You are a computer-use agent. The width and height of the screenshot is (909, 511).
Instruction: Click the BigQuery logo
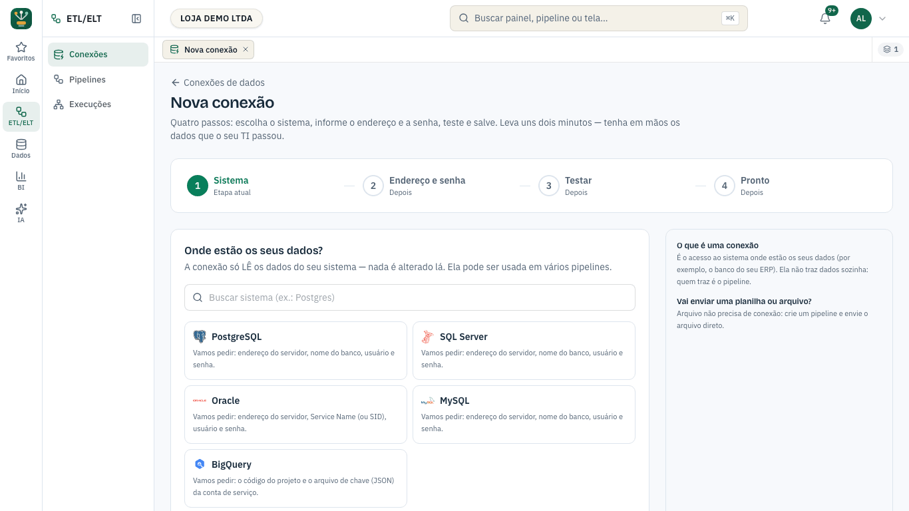click(x=200, y=464)
